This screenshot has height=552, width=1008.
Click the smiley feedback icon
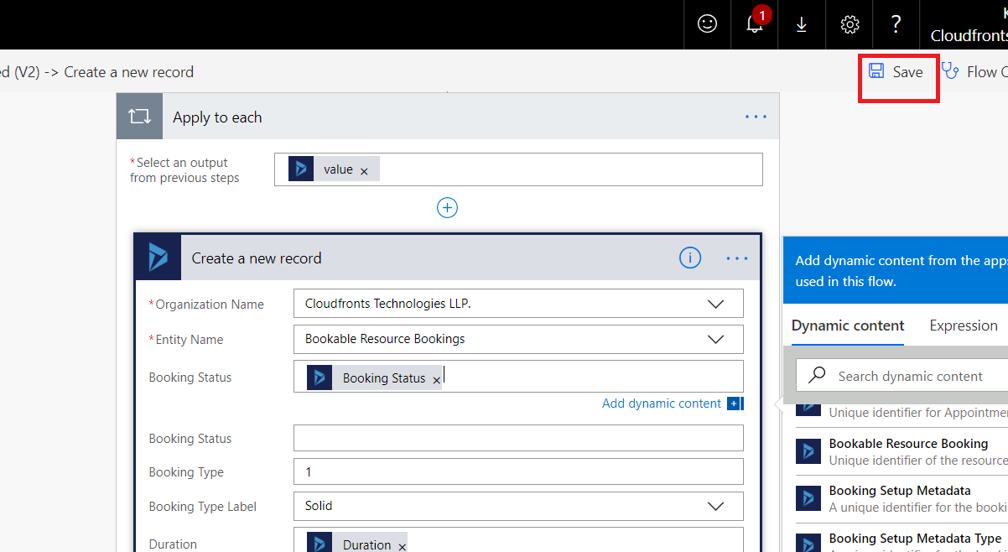pyautogui.click(x=707, y=24)
